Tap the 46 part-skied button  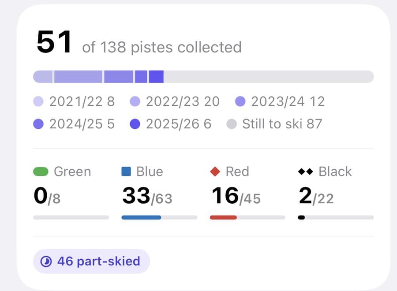coord(91,261)
